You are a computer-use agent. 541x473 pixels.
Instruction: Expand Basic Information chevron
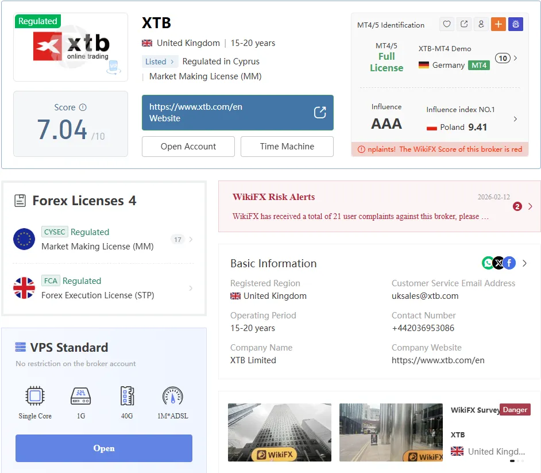click(x=524, y=263)
